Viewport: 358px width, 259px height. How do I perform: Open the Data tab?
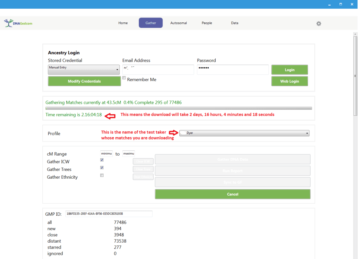point(235,23)
